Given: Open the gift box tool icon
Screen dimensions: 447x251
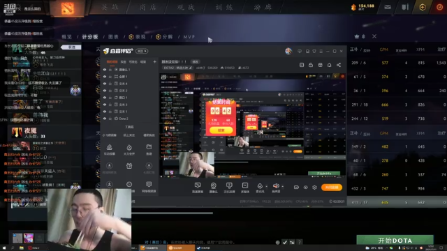Looking at the screenshot, I should (x=129, y=166).
